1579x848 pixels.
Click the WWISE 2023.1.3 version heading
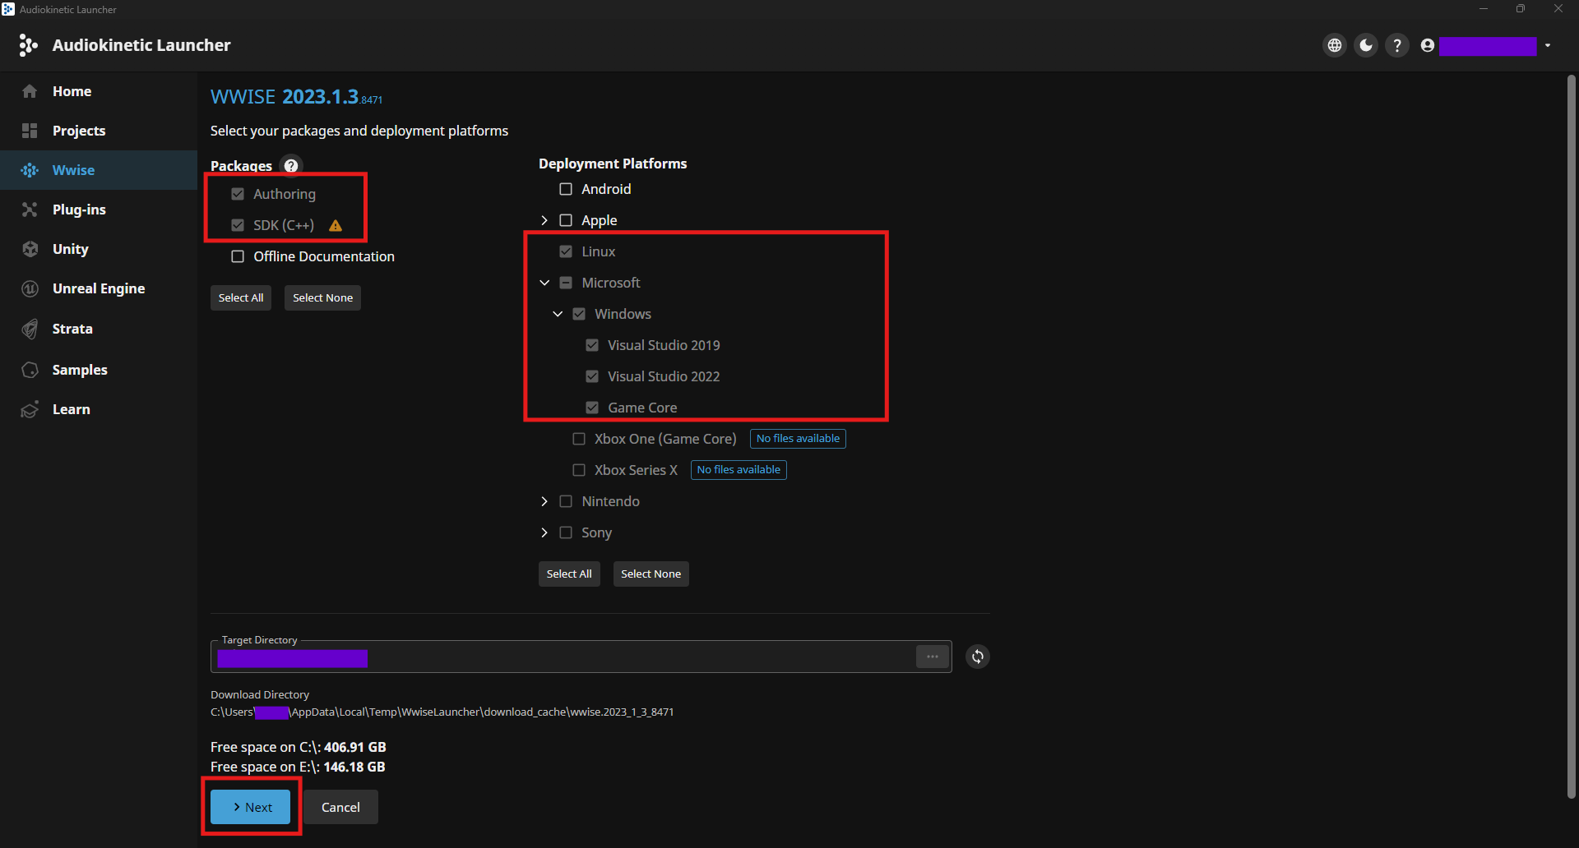(x=296, y=97)
